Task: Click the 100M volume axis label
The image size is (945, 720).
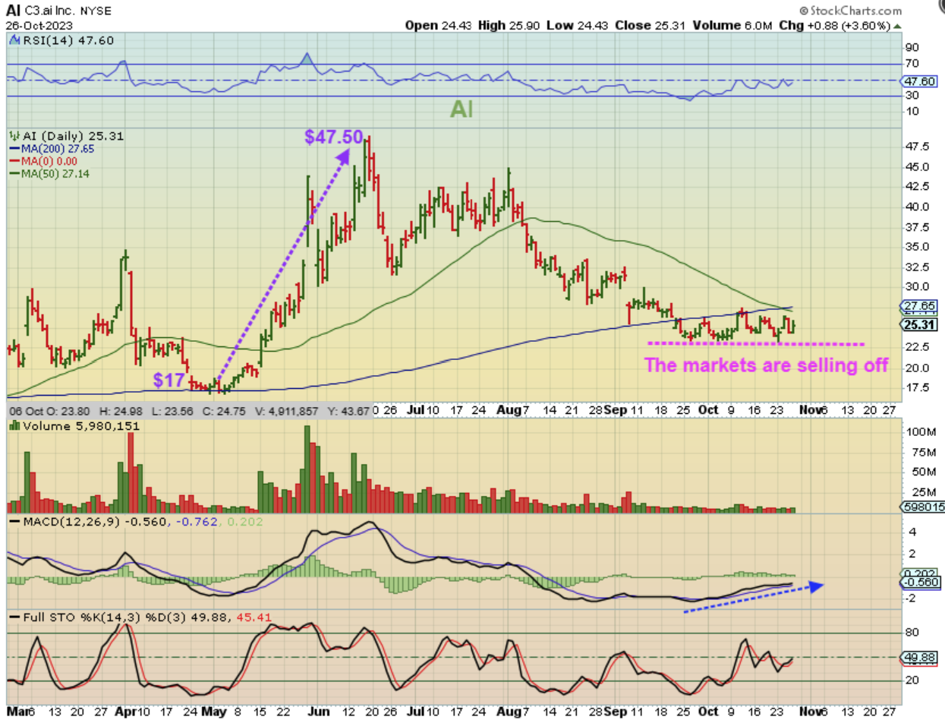Action: tap(921, 432)
